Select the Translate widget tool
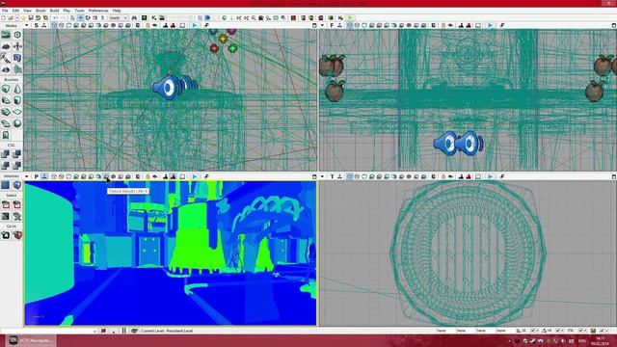Image resolution: width=617 pixels, height=347 pixels. [80, 18]
